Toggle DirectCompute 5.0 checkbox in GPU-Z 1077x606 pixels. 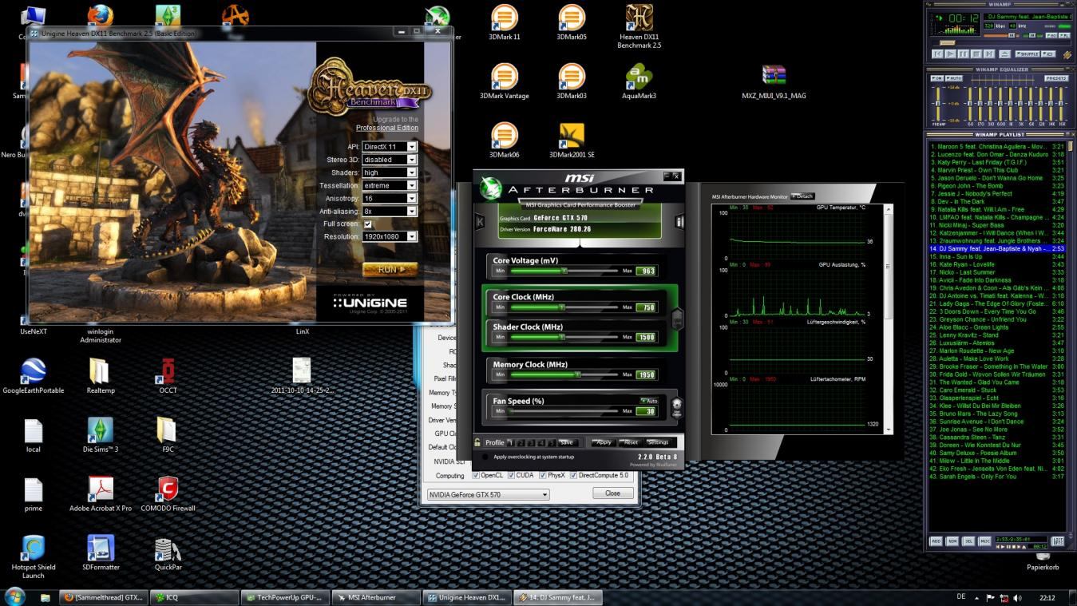[574, 475]
